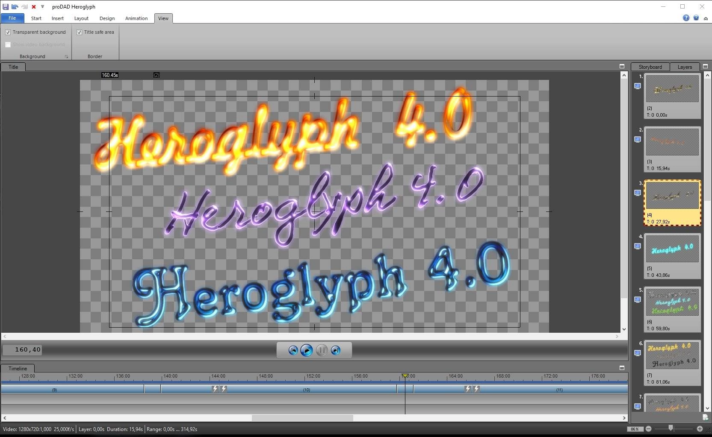Open the Customize Quick Access Toolbar dropdown
The height and width of the screenshot is (437, 712).
pos(42,7)
